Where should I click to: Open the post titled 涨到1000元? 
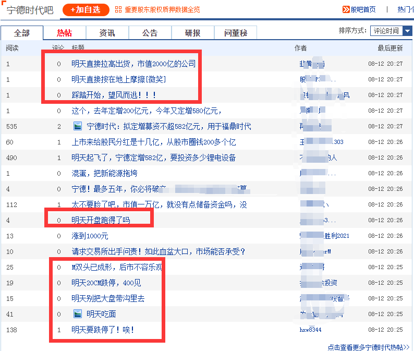click(90, 236)
